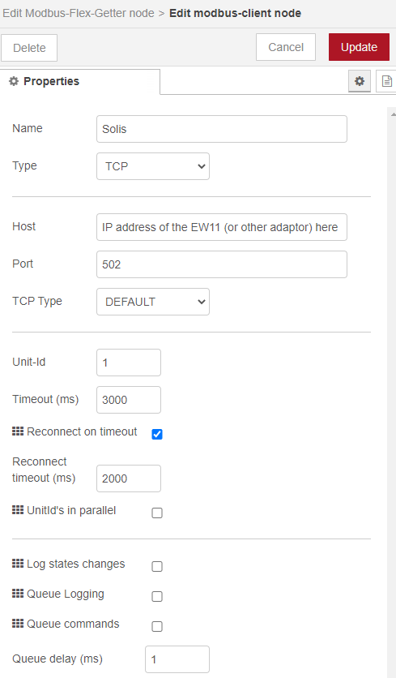Enable UnitId's in parallel checkbox

click(x=157, y=513)
